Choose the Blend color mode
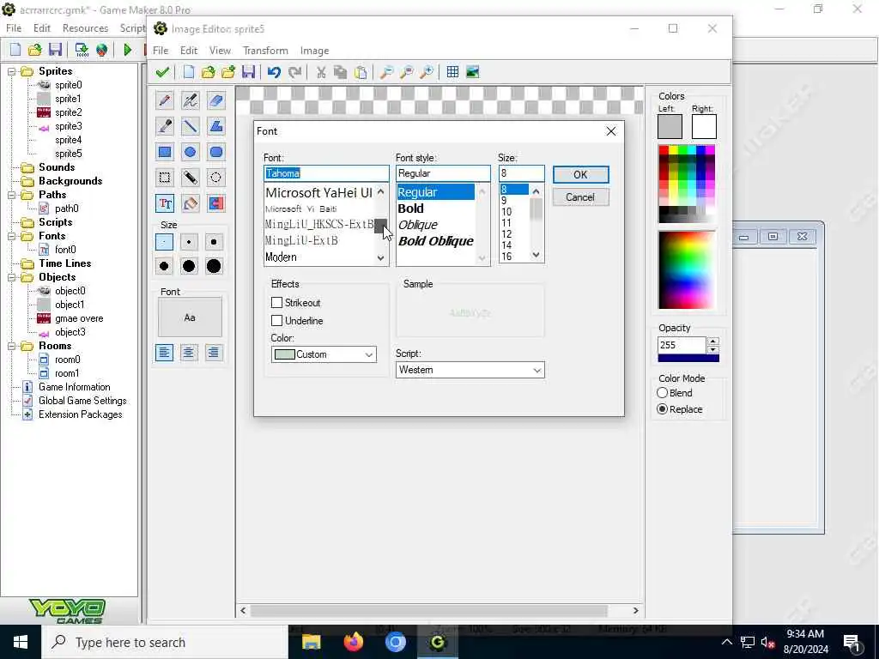Screen dimensions: 879x659 [x=662, y=393]
